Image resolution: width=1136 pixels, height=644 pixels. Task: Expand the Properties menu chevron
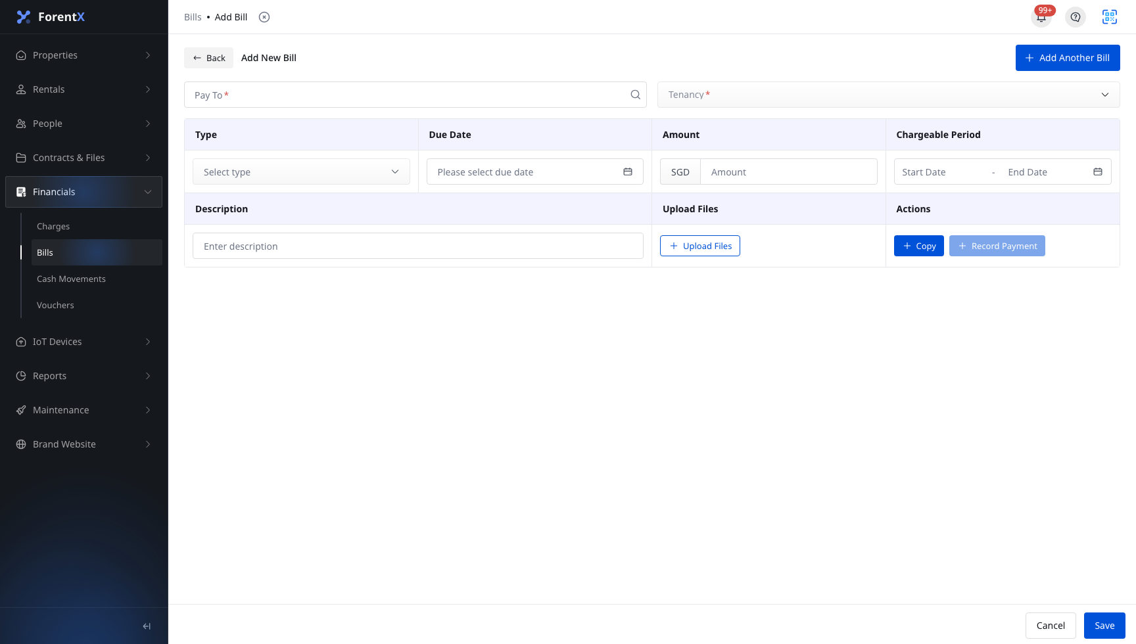[x=148, y=55]
